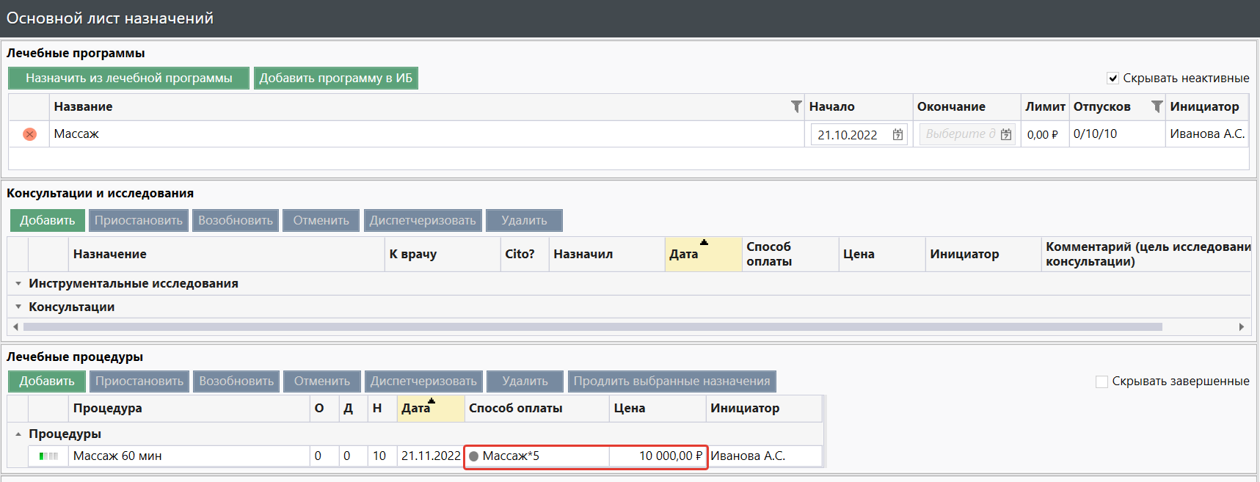1260x482 pixels.
Task: Click the gray status dot beside Массаж*5
Action: (x=474, y=456)
